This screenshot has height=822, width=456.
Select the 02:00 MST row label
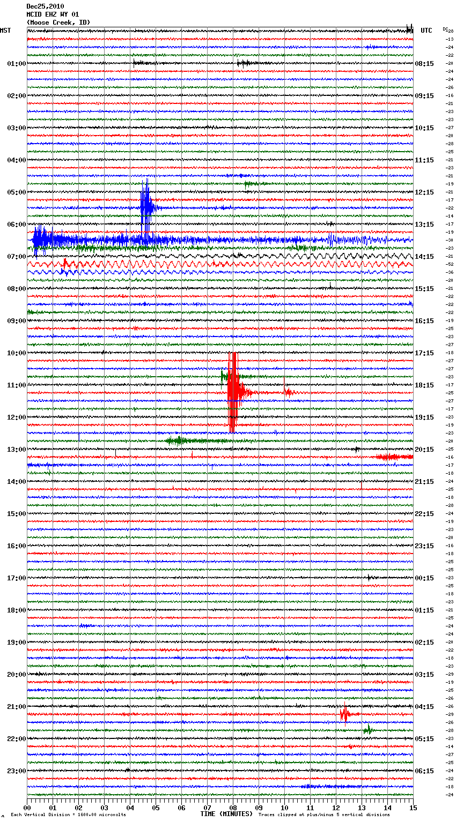[17, 96]
